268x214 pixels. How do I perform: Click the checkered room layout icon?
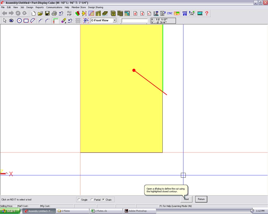tap(127, 13)
